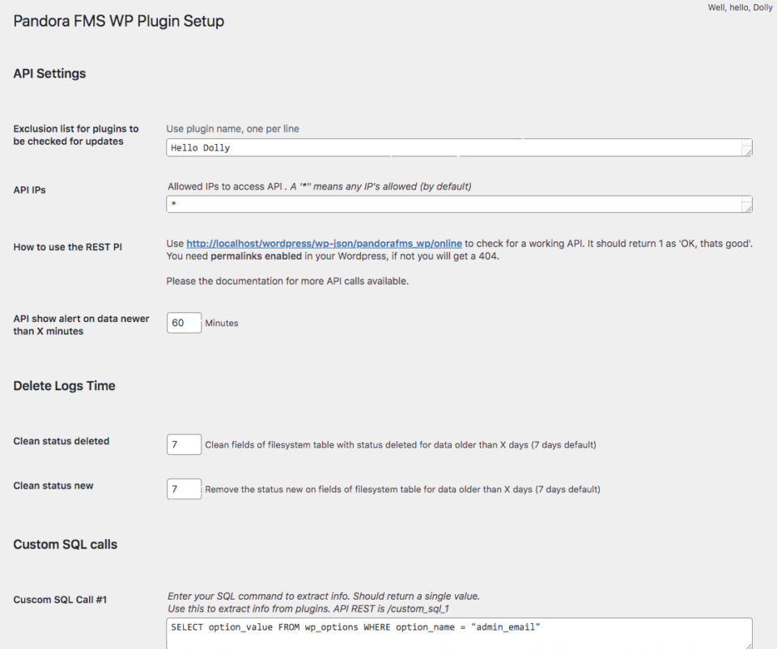Screen dimensions: 777x649
Task: Click the 'API IPs' label
Action: (30, 189)
